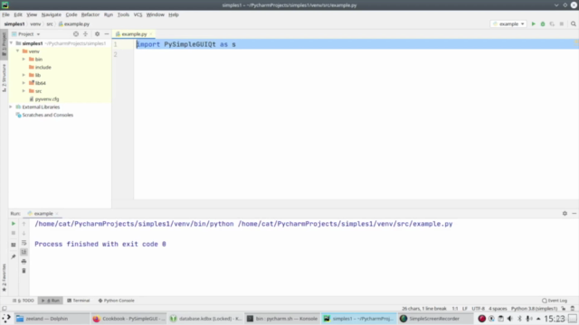This screenshot has width=579, height=325.
Task: Expand External Libraries node
Action: coord(11,107)
